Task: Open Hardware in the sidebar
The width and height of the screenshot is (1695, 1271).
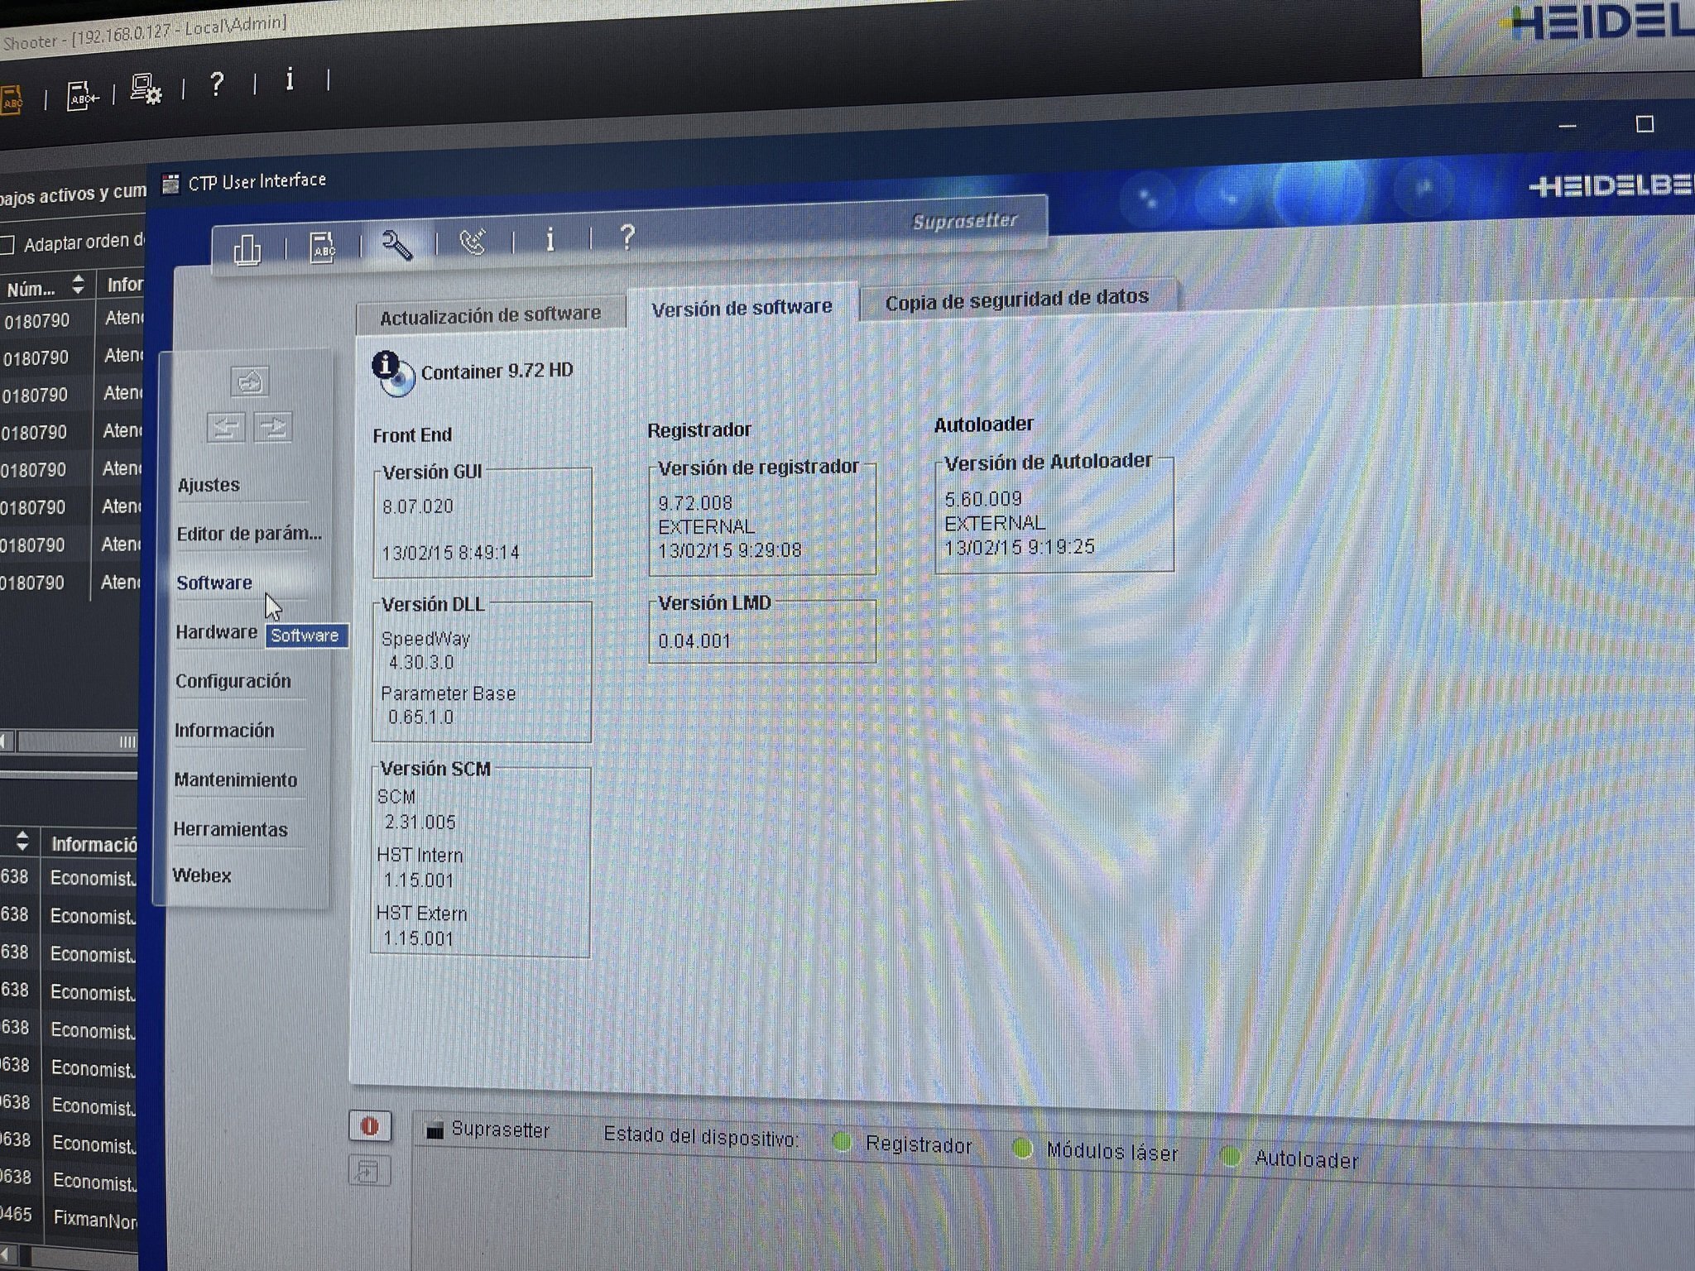Action: point(216,632)
